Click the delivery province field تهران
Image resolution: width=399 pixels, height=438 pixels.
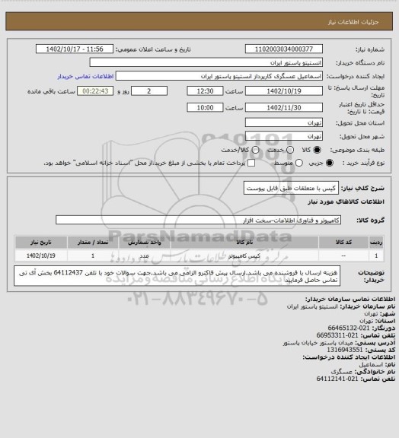[x=284, y=122]
